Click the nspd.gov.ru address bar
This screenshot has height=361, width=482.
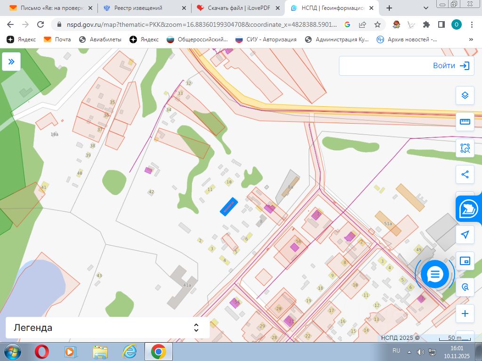201,24
